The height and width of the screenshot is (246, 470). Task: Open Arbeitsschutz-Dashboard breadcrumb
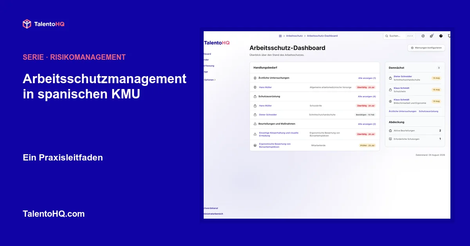[x=322, y=36]
